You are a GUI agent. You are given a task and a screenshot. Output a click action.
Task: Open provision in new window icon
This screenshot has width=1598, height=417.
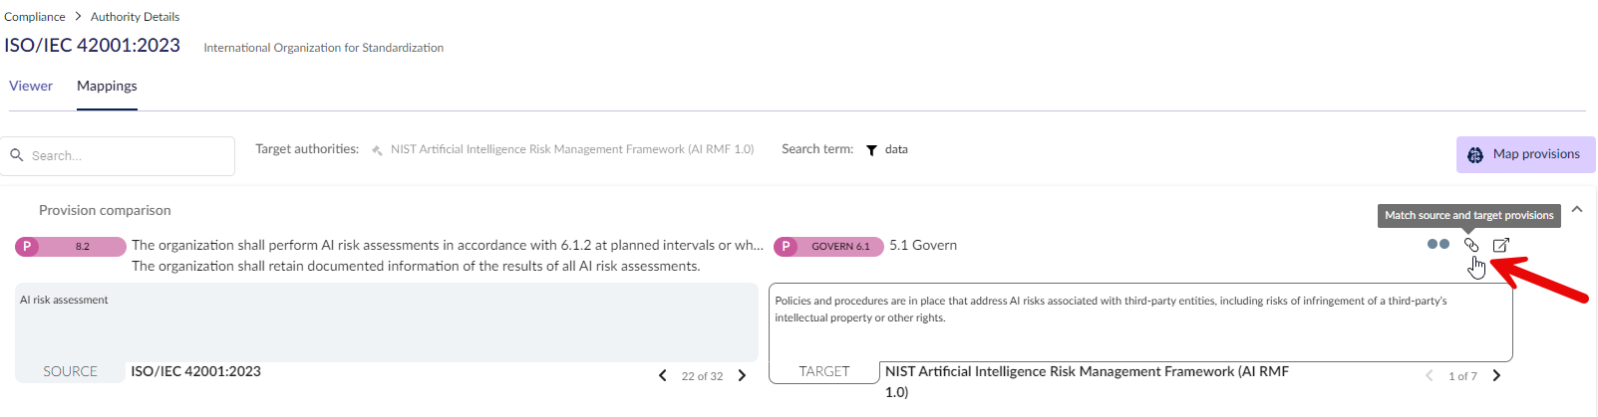point(1501,245)
